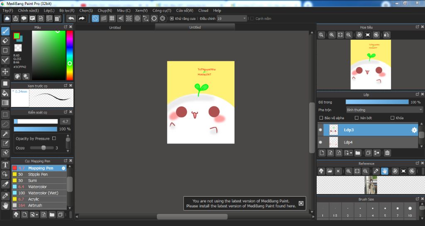Screen dimensions: 425x226
Task: Delete the selected layer with trash icon
Action: (387, 153)
